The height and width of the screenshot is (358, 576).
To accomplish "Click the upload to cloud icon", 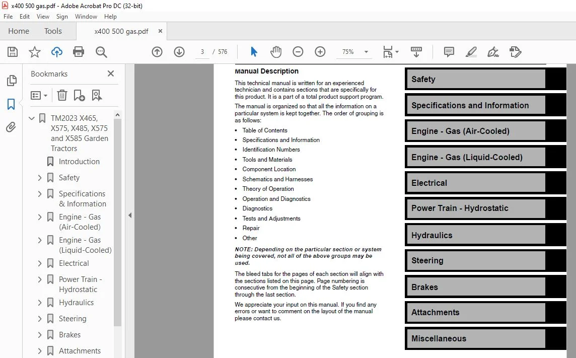I will (x=56, y=52).
